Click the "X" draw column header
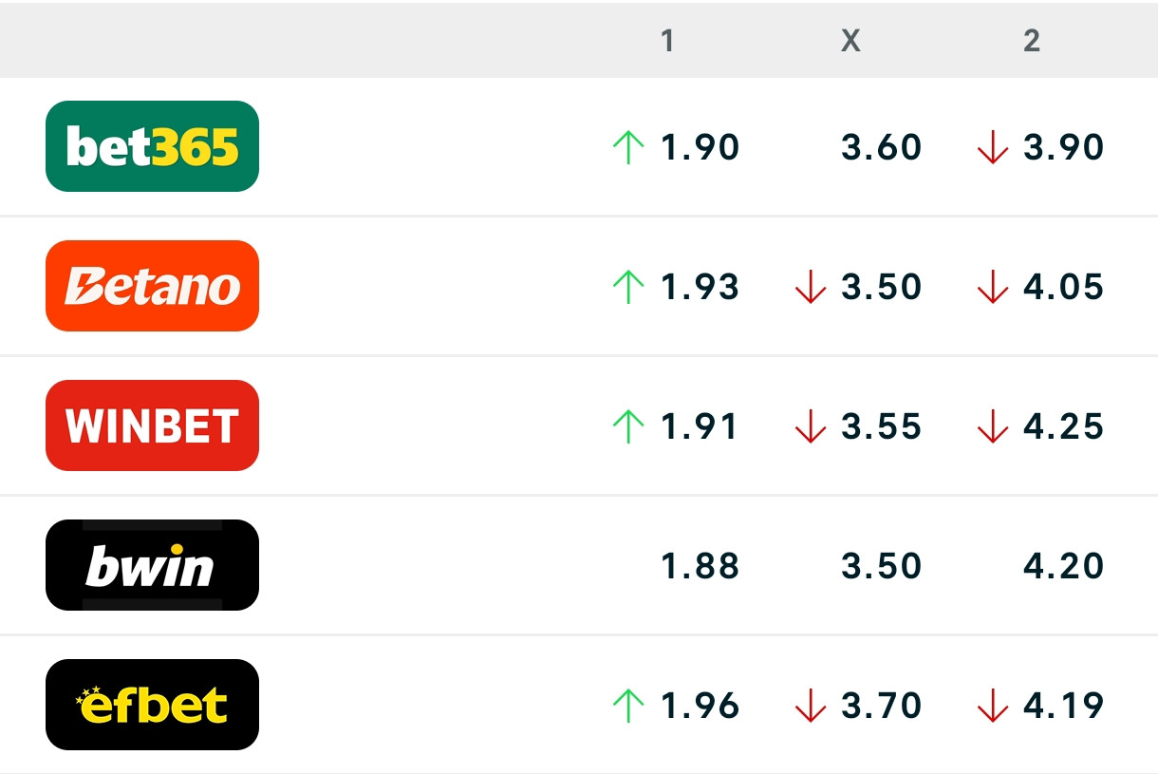Screen dimensions: 1158x774 [850, 40]
